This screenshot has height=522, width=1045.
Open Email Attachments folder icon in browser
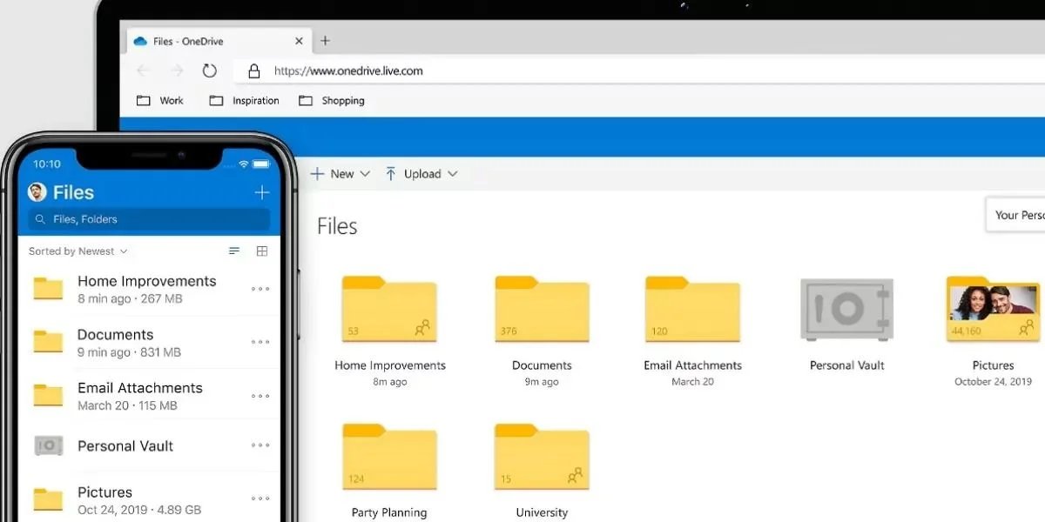(x=692, y=309)
